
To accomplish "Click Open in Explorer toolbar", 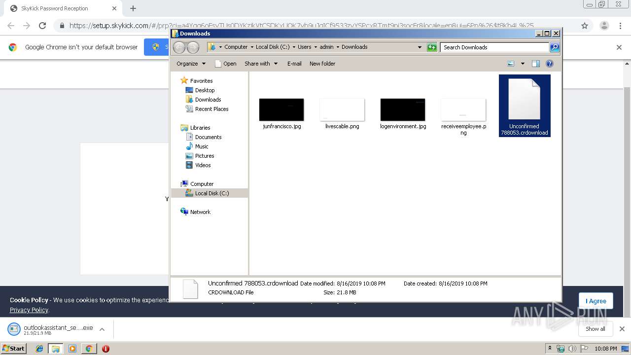I will 226,64.
